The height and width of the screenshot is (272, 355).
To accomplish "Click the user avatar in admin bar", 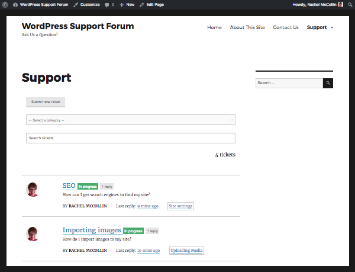I will click(x=341, y=5).
